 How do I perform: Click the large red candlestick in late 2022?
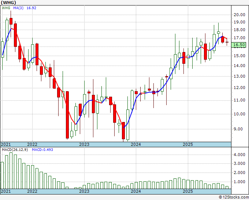point(67,115)
